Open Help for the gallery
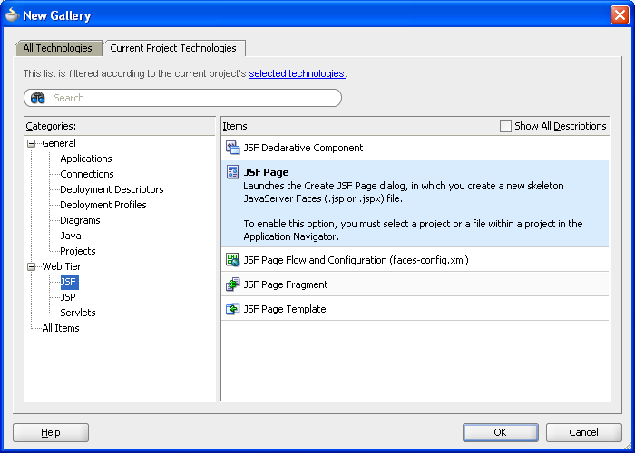Screen dimensions: 635x453 (51, 432)
